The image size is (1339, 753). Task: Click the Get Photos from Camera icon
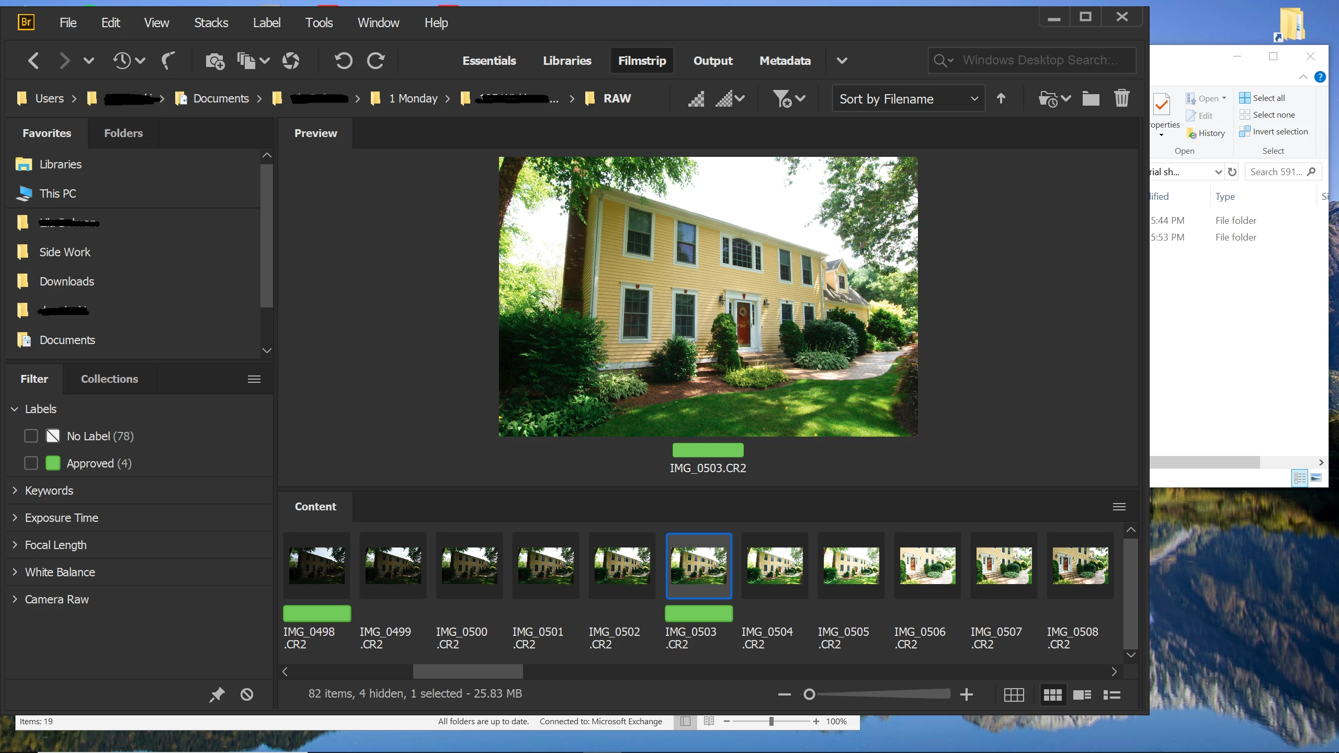pos(214,61)
